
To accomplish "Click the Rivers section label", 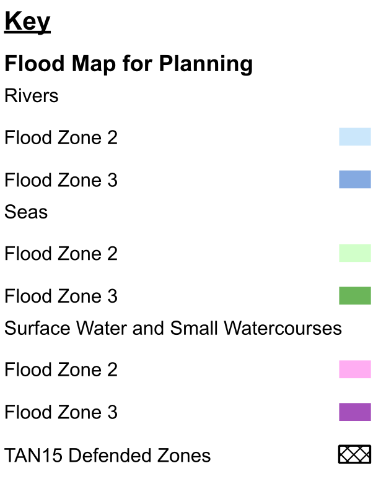I will tap(31, 95).
